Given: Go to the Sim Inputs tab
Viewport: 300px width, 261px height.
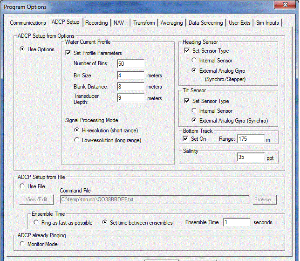Looking at the screenshot, I should [268, 23].
